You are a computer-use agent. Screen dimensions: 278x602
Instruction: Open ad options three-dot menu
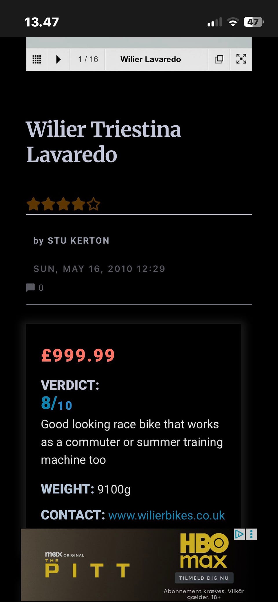click(x=251, y=534)
